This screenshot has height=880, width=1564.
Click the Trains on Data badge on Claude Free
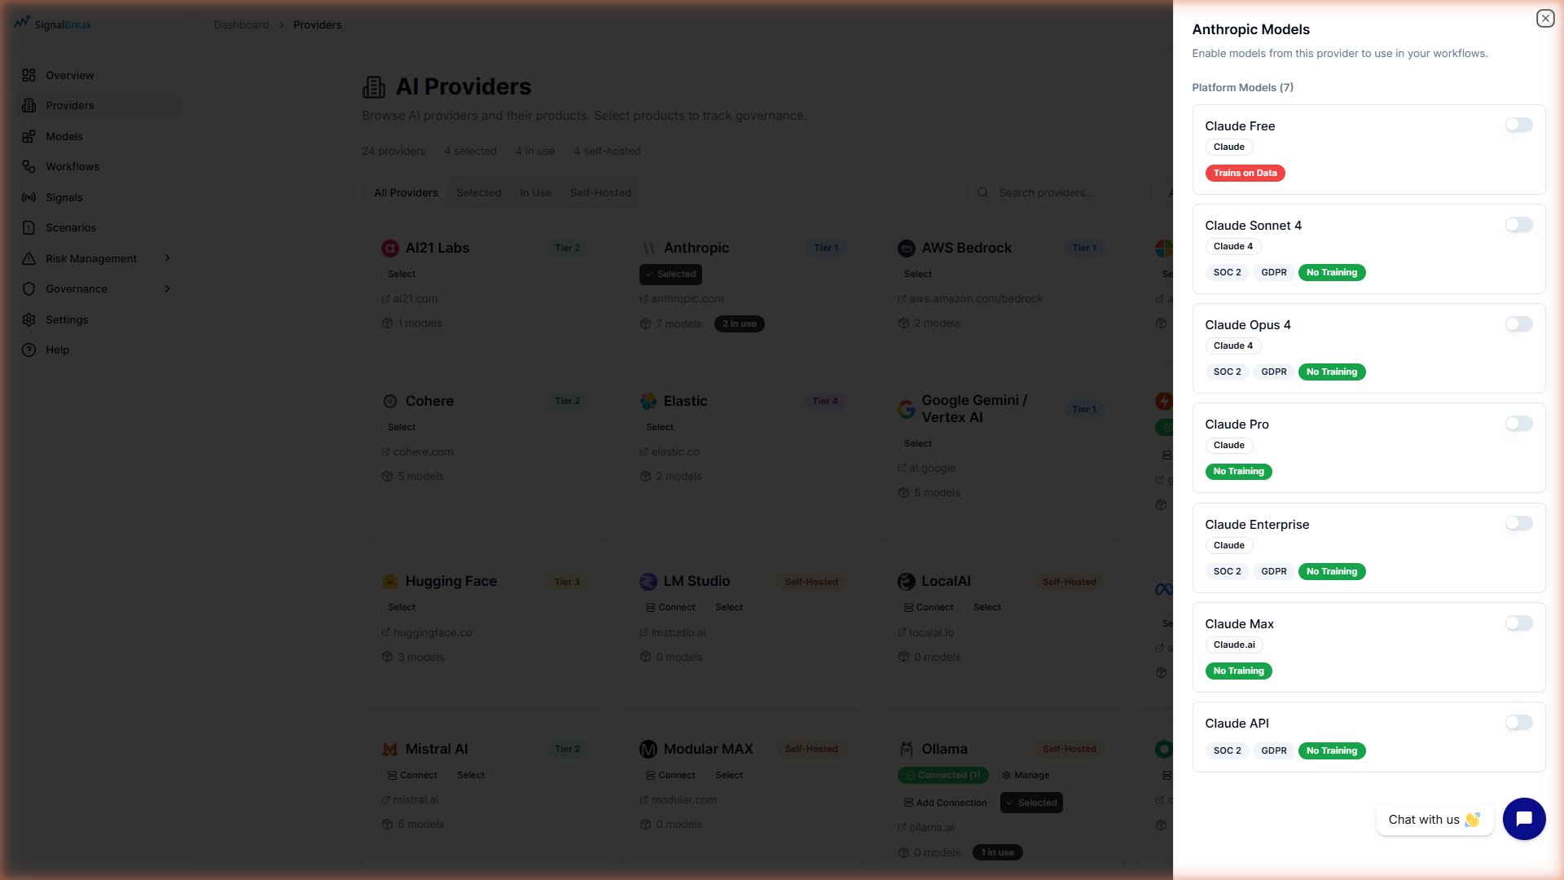pyautogui.click(x=1245, y=173)
